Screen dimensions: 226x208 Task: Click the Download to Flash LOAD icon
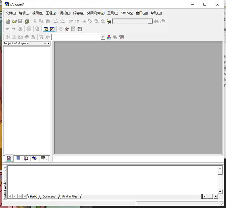41,37
